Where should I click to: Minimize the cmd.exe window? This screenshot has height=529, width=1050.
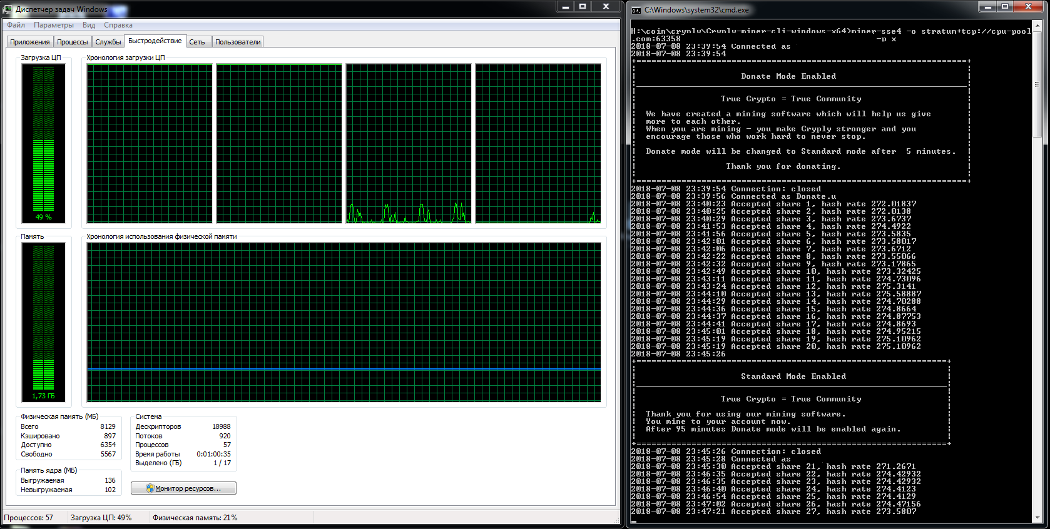[988, 7]
